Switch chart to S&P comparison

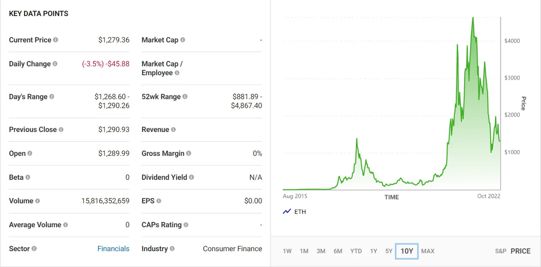[500, 251]
